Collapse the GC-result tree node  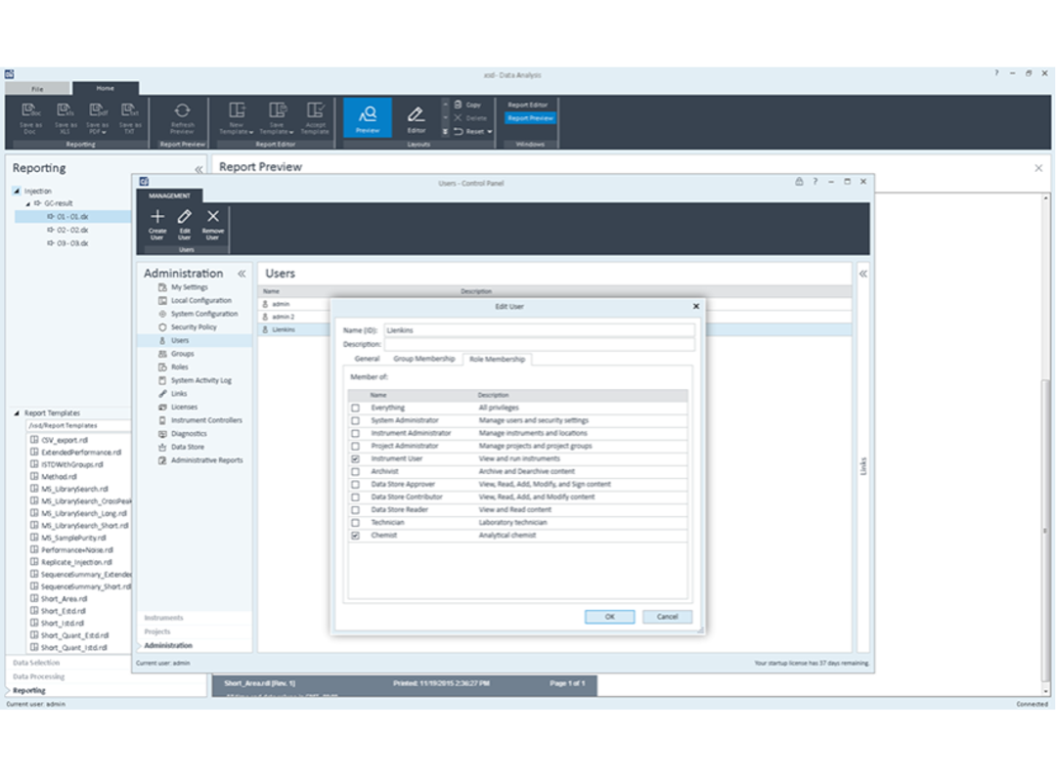27,203
